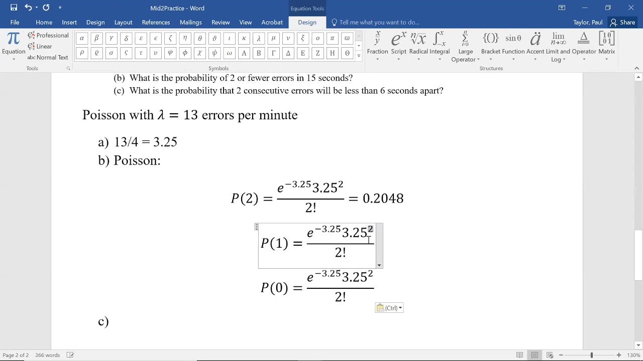This screenshot has height=361, width=643.
Task: Insert the zeta symbol
Action: point(170,38)
